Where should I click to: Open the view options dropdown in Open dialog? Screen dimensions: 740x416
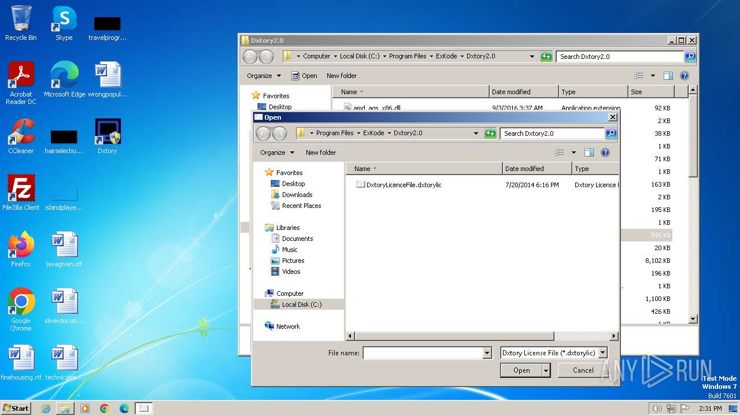[573, 153]
